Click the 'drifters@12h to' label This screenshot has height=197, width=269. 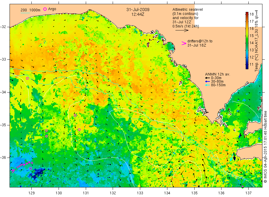(x=200, y=41)
